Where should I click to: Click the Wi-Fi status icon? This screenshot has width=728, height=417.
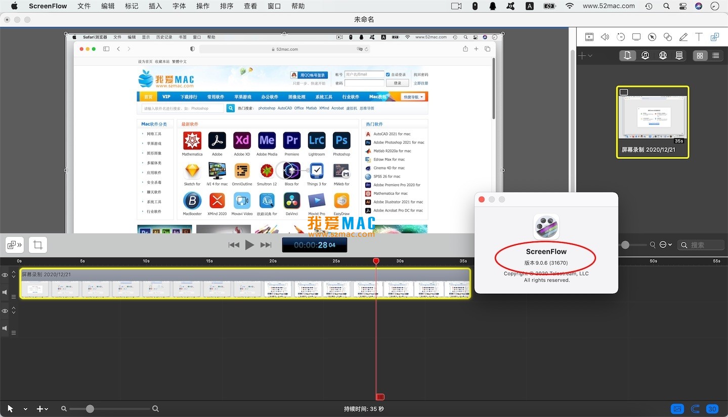(570, 6)
